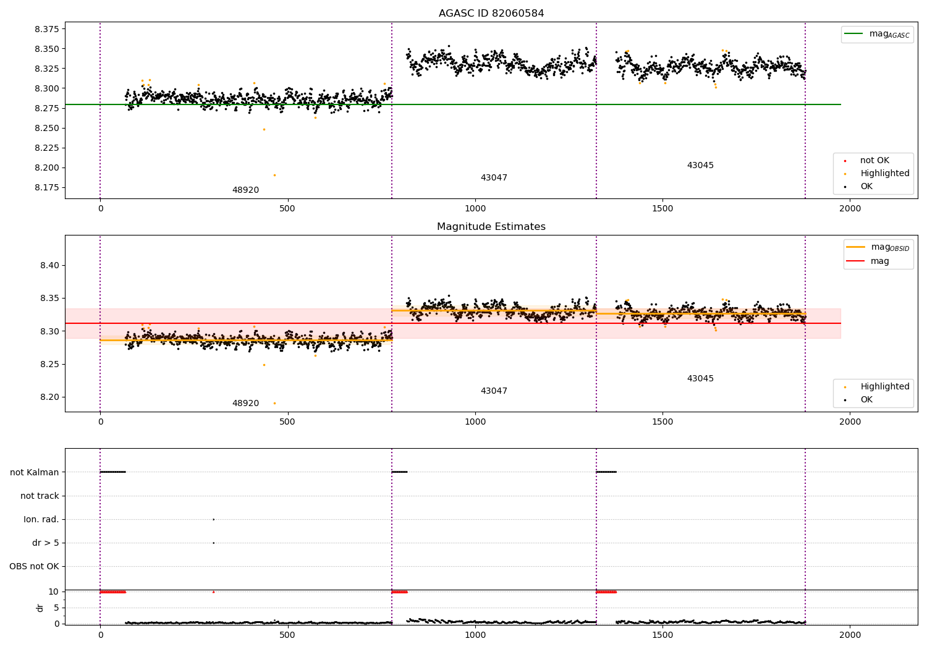927x649 pixels.
Task: Click the 8.20 y-axis tick label
Action: pos(49,397)
